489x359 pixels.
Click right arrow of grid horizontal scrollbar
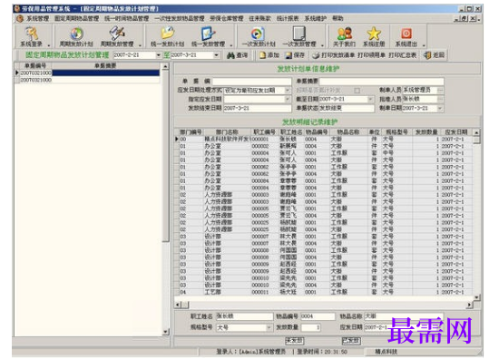(470, 305)
